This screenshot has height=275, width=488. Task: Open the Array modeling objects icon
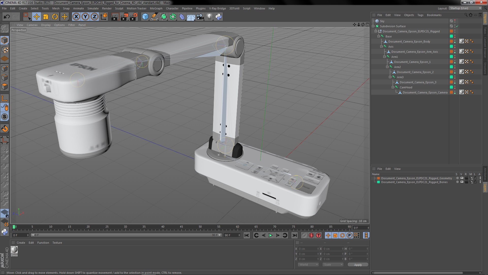tap(173, 17)
